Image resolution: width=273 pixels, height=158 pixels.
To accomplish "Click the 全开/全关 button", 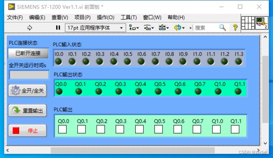I will point(27,90).
